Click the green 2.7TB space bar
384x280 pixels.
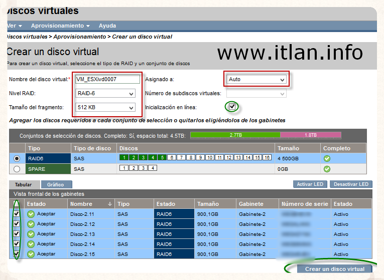(235, 135)
